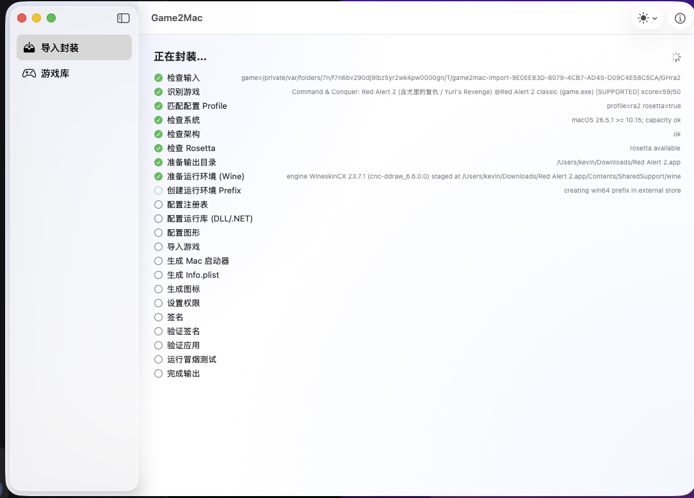Click the green checkmark for 检查 Rosetta
Viewport: 694px width, 498px height.
158,149
